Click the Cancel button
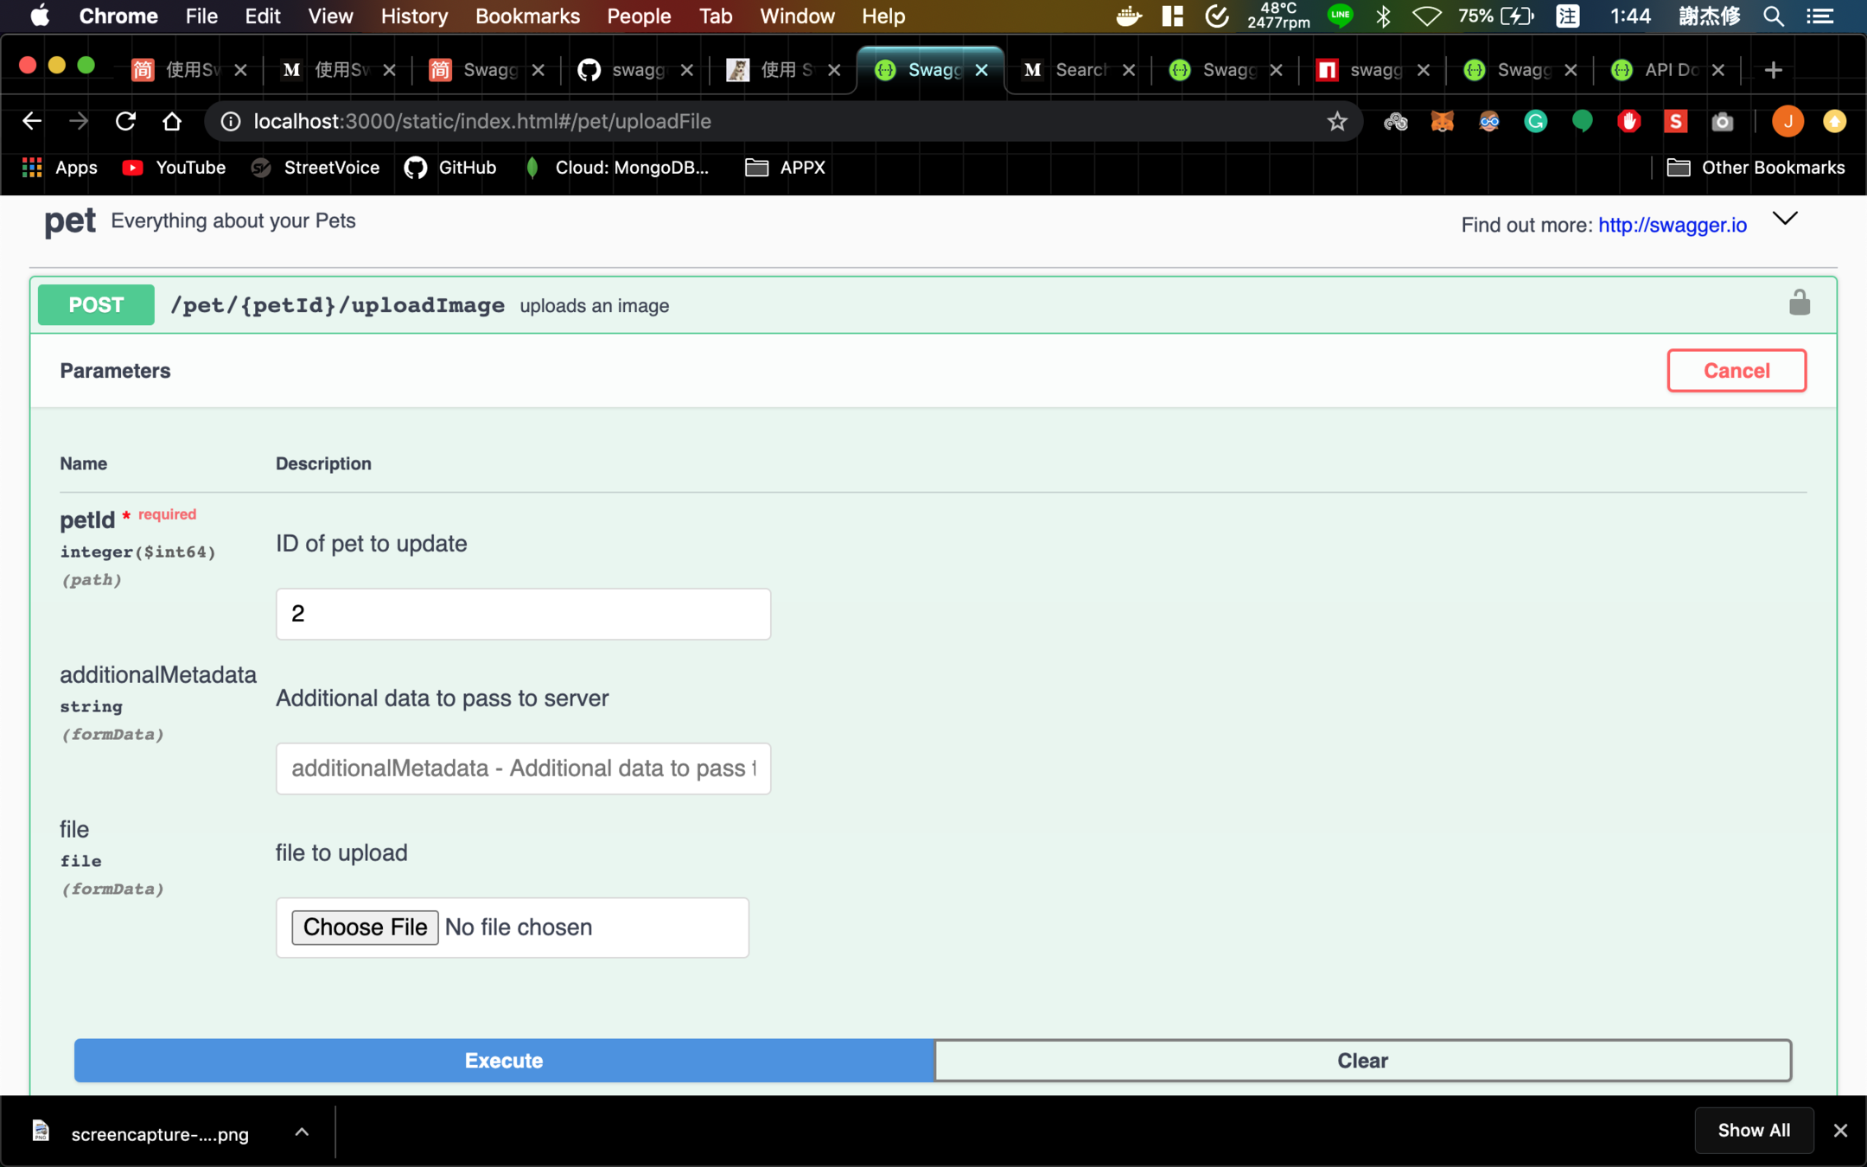This screenshot has height=1167, width=1867. (x=1736, y=371)
